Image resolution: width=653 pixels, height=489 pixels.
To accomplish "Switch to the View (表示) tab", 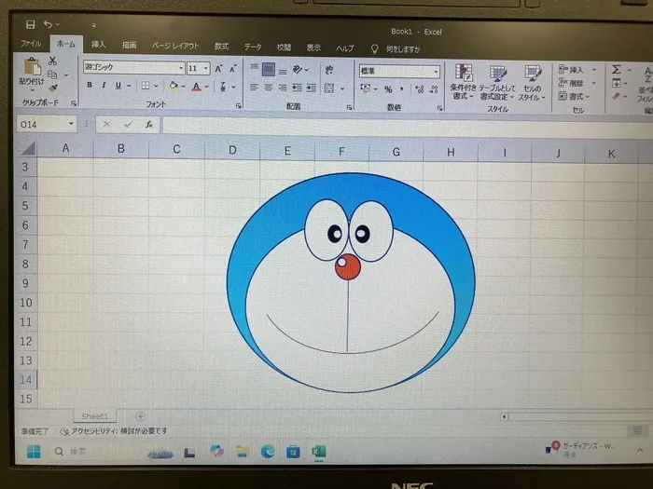I will (x=313, y=48).
